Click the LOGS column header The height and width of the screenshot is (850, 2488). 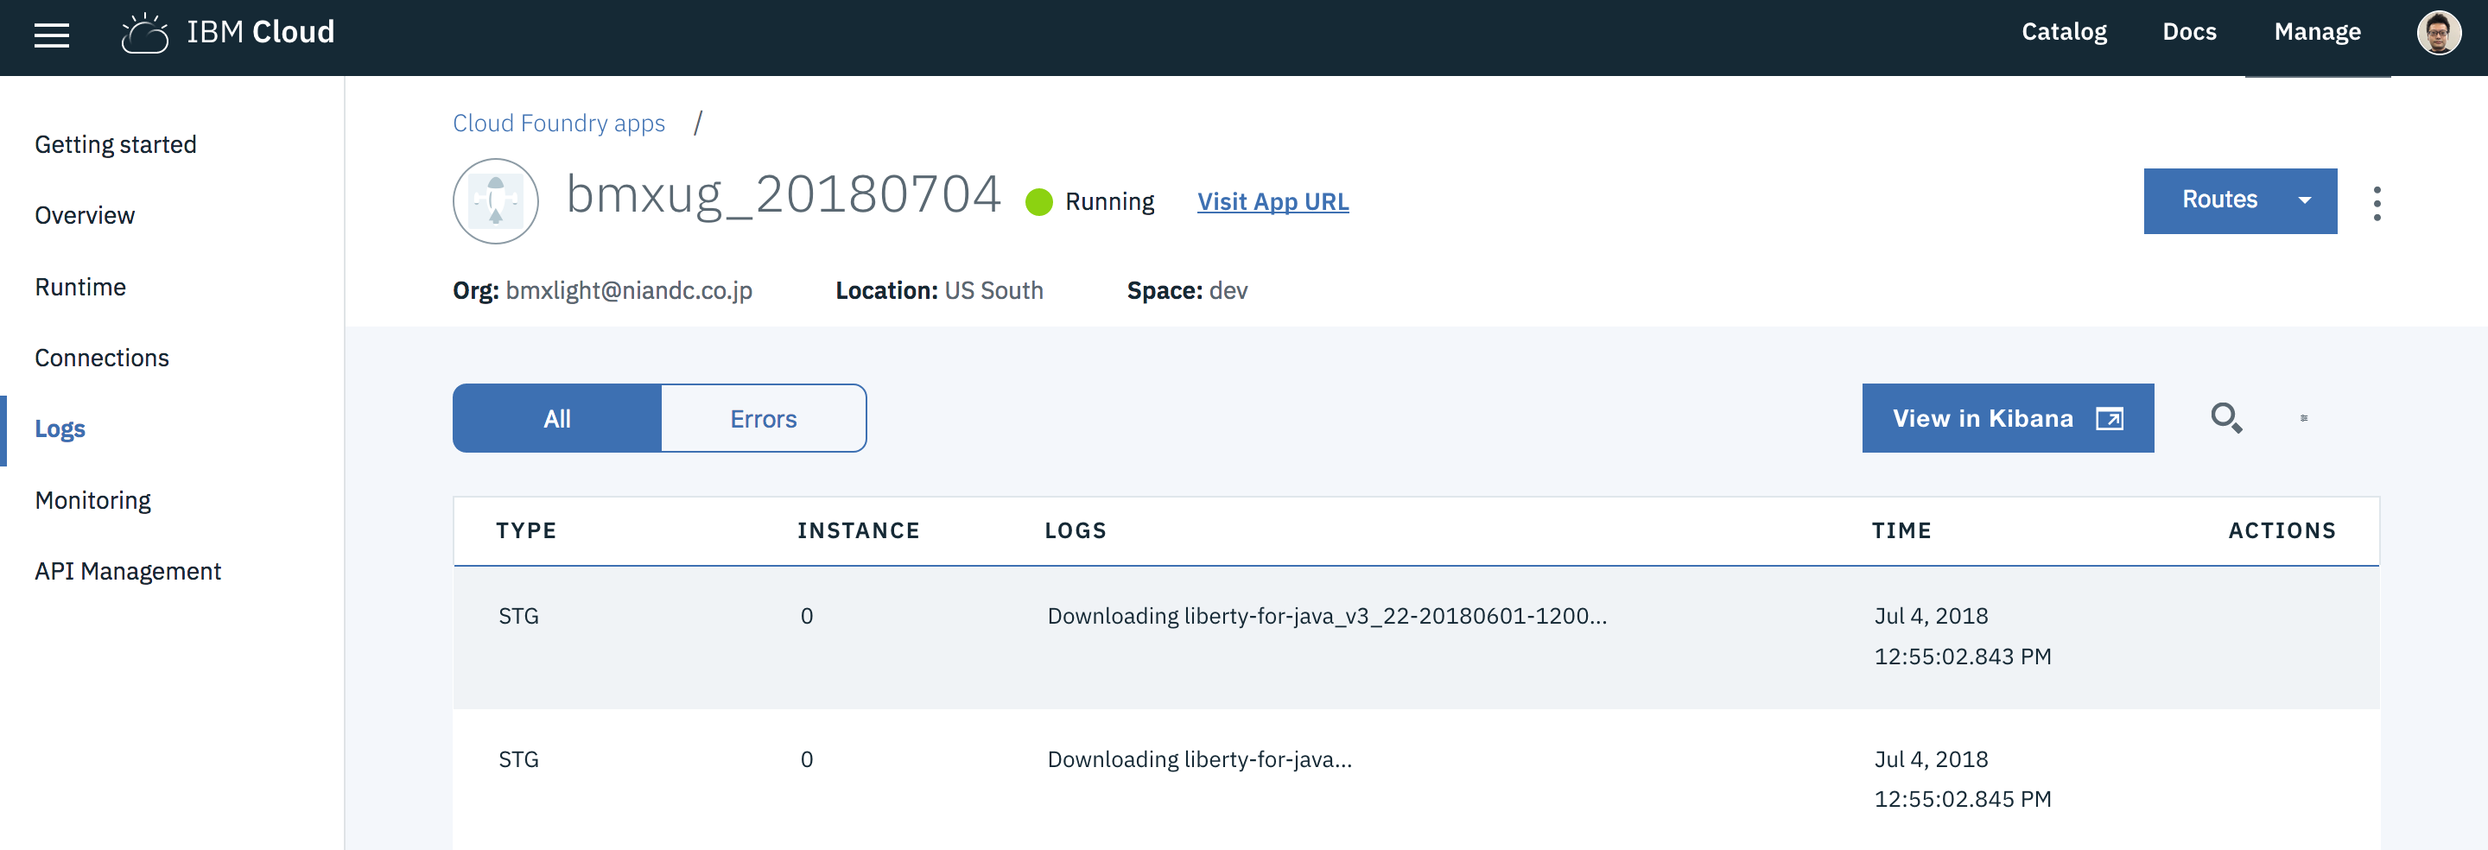pos(1076,530)
